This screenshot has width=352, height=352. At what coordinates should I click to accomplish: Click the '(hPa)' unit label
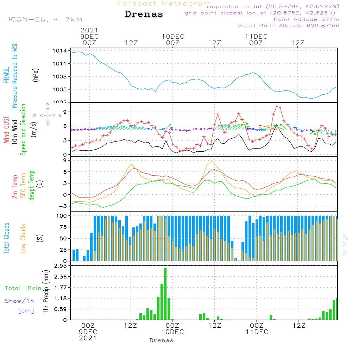(x=36, y=75)
